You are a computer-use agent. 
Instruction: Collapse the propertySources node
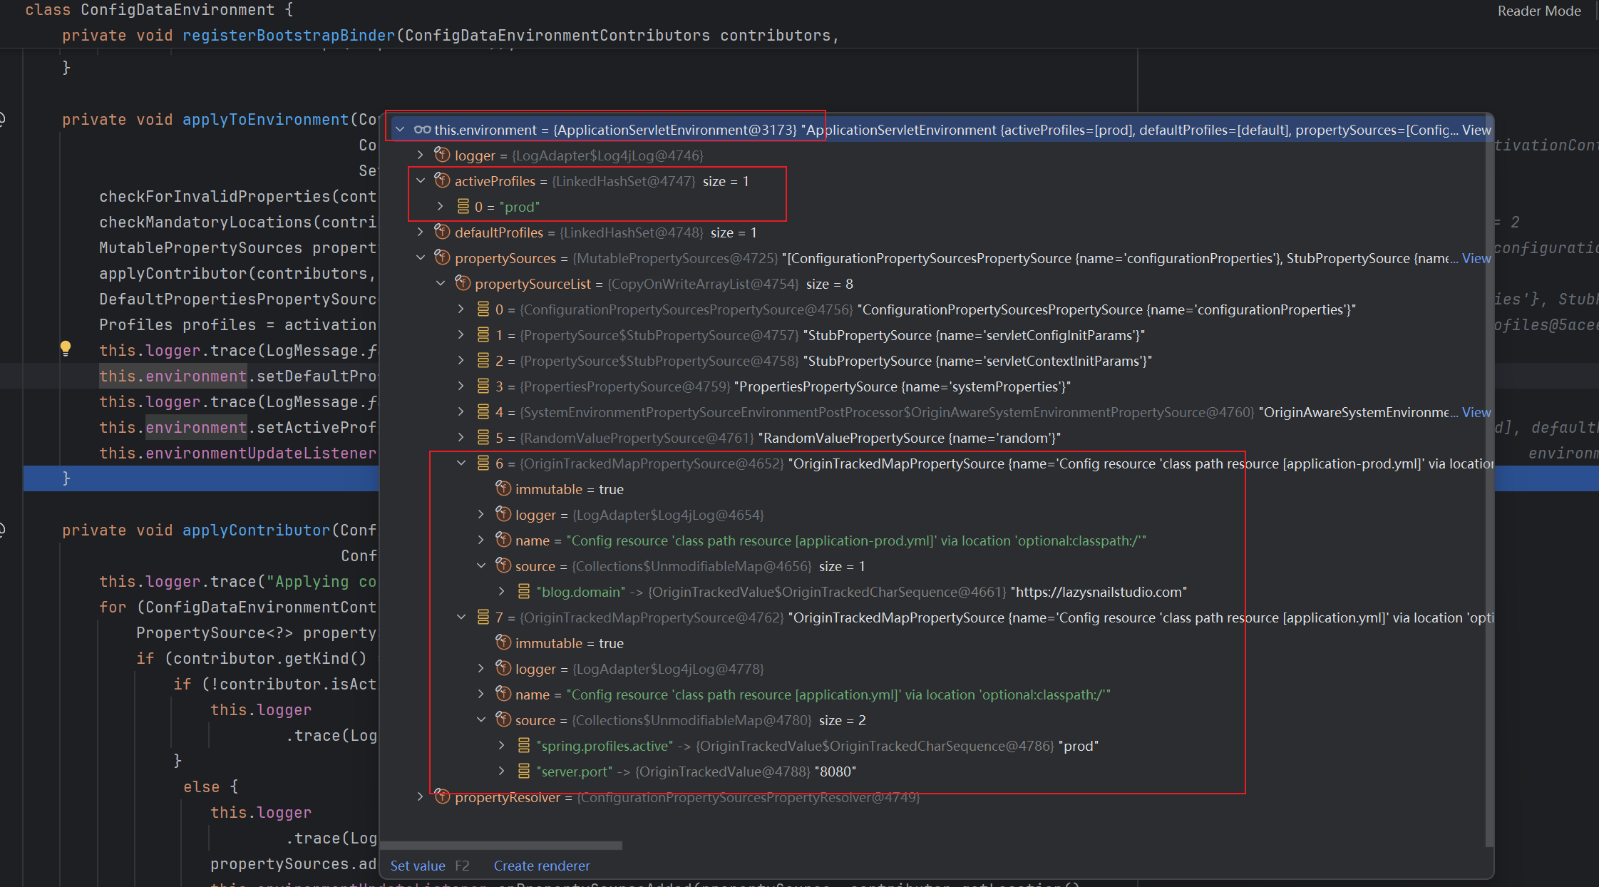coord(420,258)
